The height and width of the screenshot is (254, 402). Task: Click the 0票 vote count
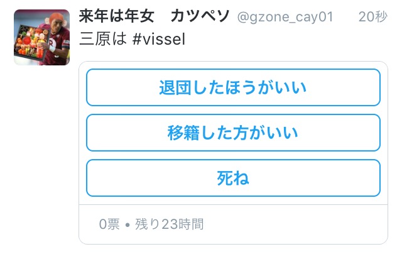pos(109,224)
